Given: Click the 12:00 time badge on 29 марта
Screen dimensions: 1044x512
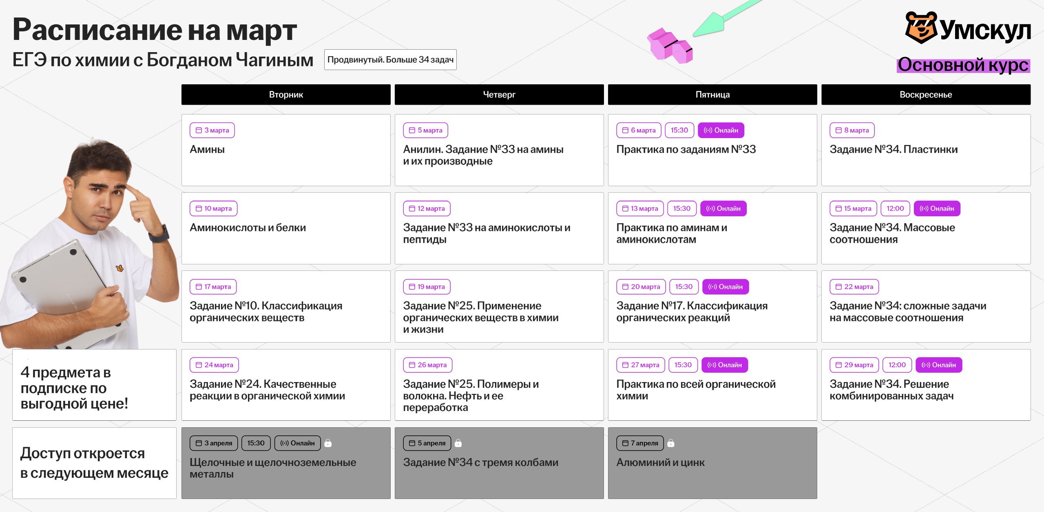Looking at the screenshot, I should coord(897,365).
